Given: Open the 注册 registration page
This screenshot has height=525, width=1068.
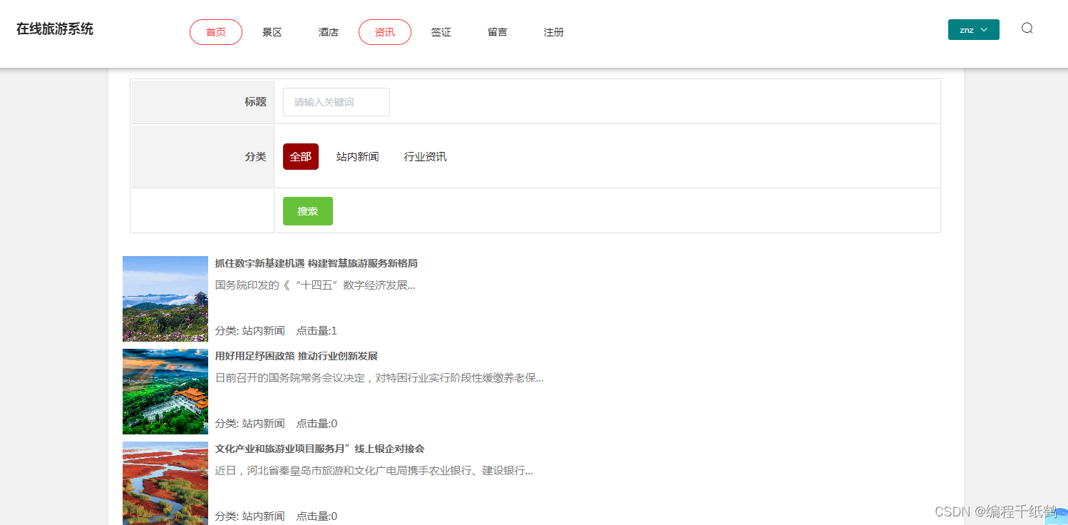Looking at the screenshot, I should pos(553,32).
